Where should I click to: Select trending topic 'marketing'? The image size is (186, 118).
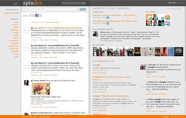click(14, 30)
